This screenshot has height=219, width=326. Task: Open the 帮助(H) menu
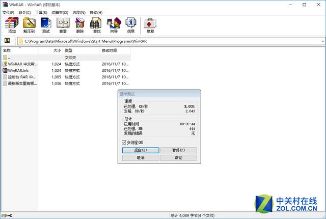point(96,12)
